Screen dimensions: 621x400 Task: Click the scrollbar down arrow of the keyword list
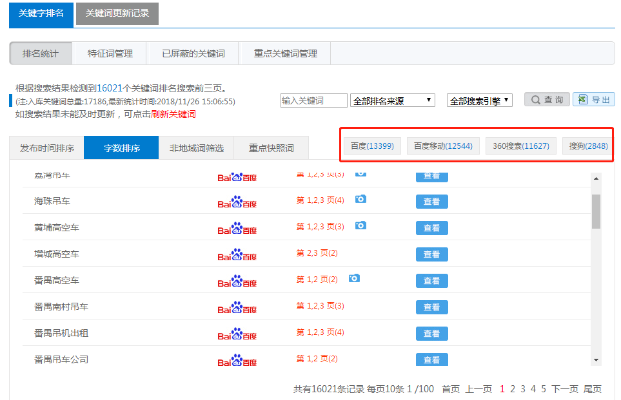(596, 360)
